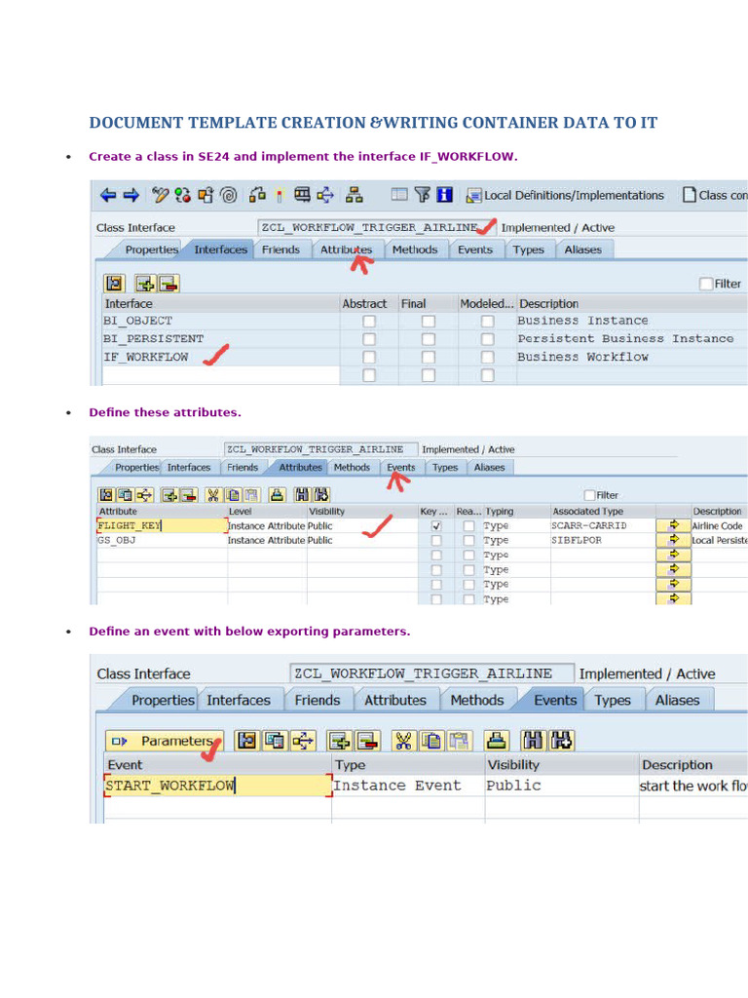Check Key attribute box for GS_OBJ
748x998 pixels.
[436, 540]
